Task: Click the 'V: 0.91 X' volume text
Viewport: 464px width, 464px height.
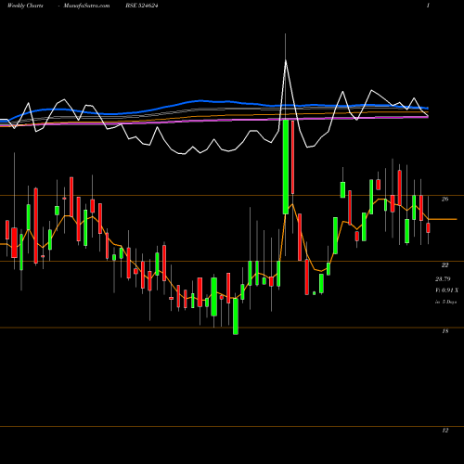Action: (x=446, y=290)
